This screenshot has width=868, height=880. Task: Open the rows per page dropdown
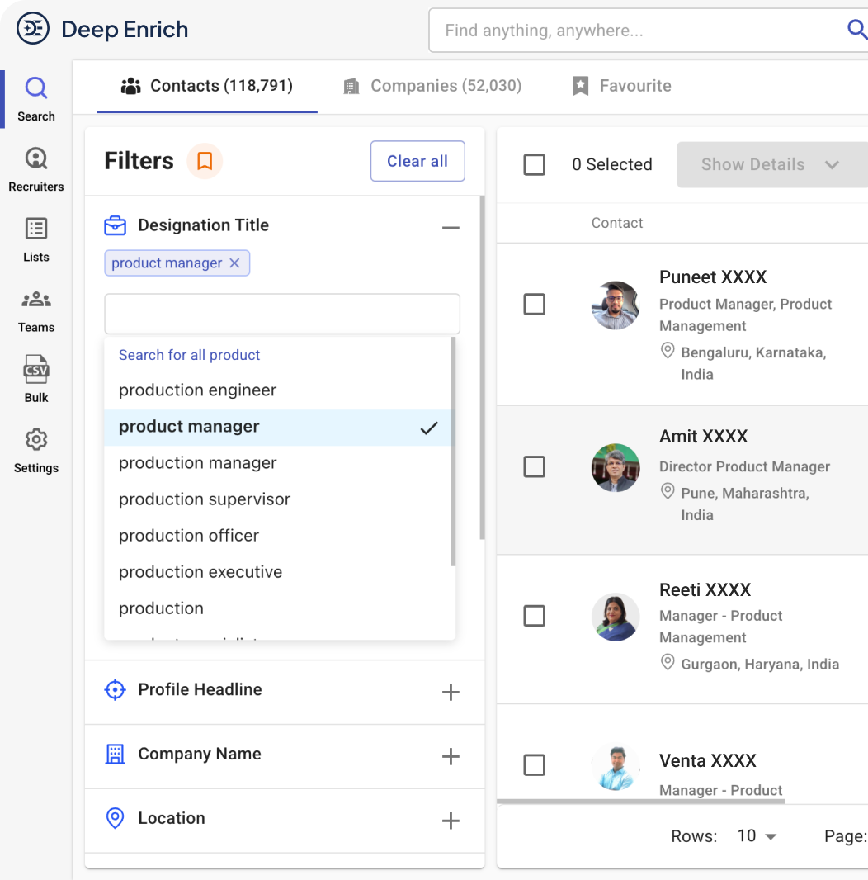click(x=757, y=836)
